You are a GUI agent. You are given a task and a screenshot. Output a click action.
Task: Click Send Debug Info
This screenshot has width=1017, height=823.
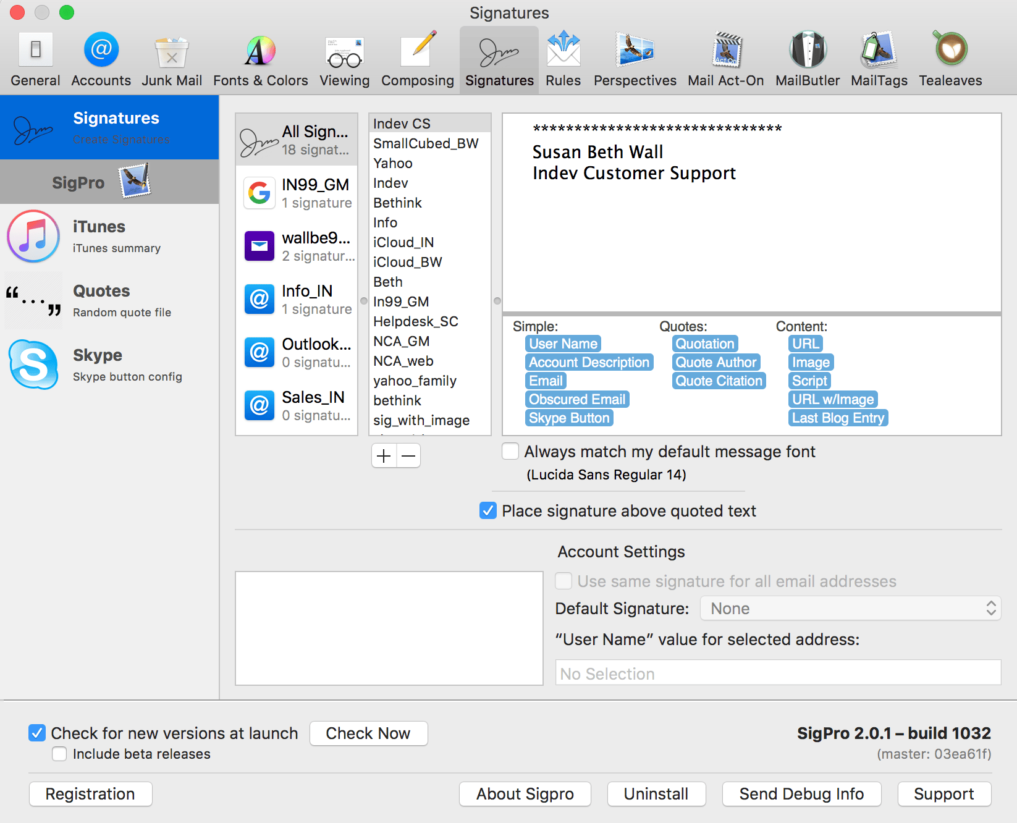tap(801, 794)
